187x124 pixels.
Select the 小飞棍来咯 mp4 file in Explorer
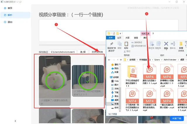coord(132,100)
